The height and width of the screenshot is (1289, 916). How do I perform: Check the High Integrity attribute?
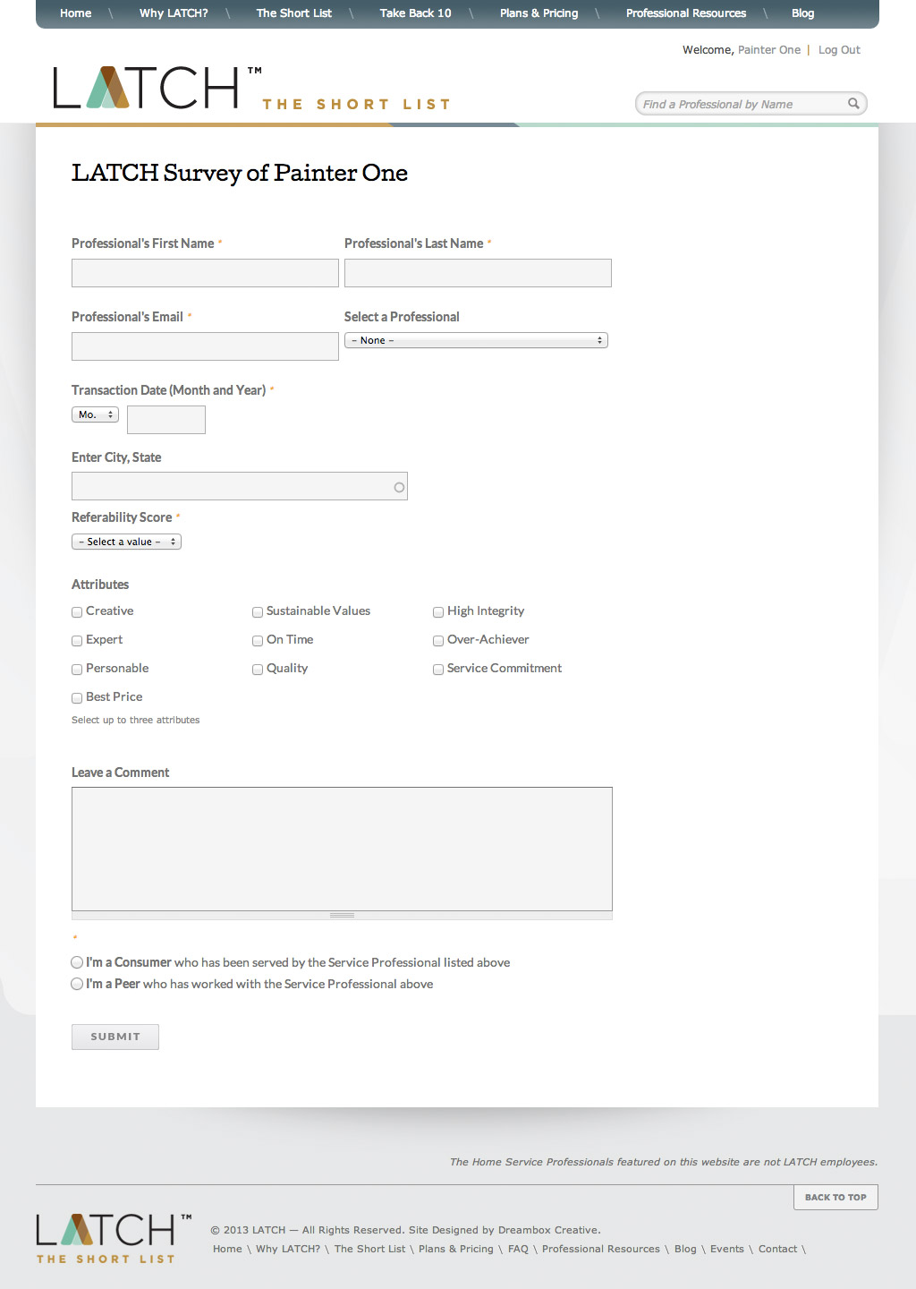[x=438, y=612]
